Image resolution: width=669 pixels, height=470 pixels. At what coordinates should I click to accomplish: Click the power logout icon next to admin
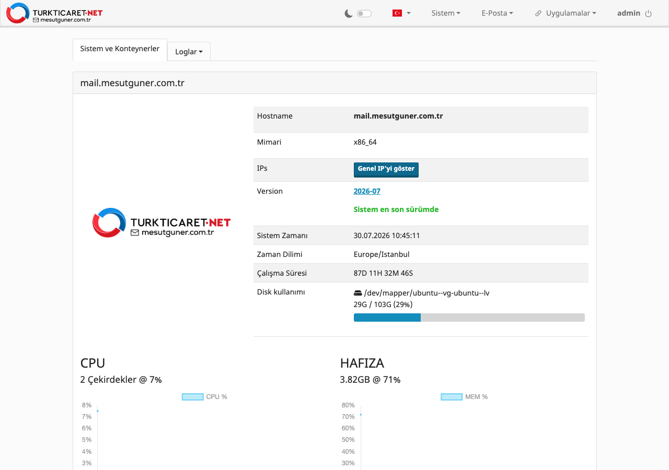pos(649,14)
